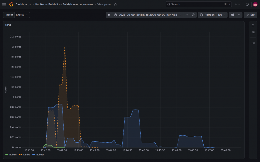Open the user avatar profile menu
The image size is (260, 162).
pos(255,4)
